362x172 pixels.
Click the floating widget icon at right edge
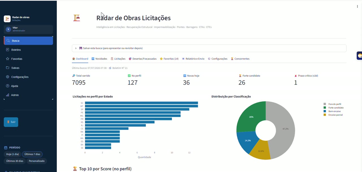359,56
